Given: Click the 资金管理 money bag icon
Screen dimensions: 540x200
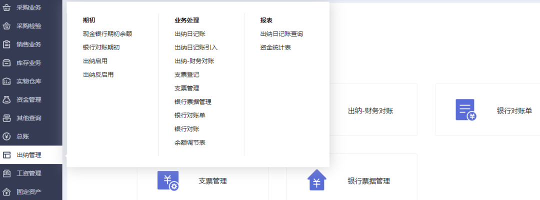Looking at the screenshot, I should point(6,100).
